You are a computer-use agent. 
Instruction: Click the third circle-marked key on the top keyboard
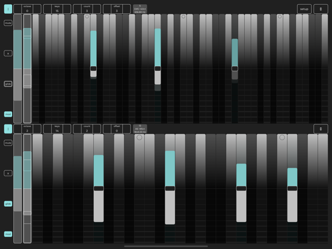(x=280, y=41)
